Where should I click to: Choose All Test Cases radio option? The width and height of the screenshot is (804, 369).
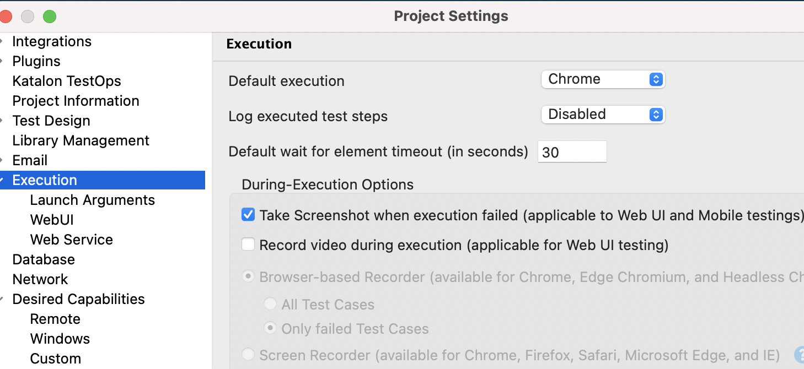[x=270, y=304]
